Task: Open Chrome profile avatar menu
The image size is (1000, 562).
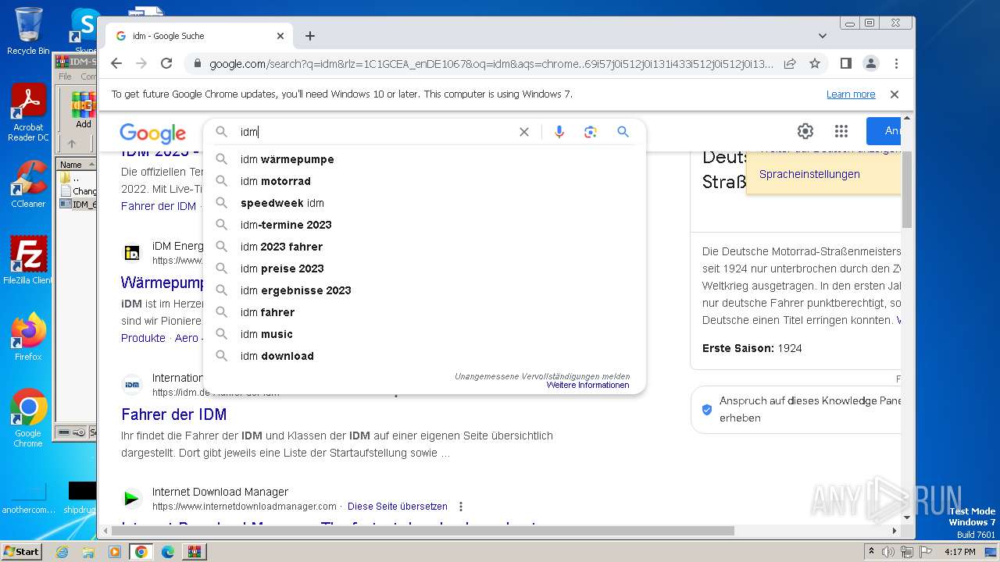Action: point(870,63)
